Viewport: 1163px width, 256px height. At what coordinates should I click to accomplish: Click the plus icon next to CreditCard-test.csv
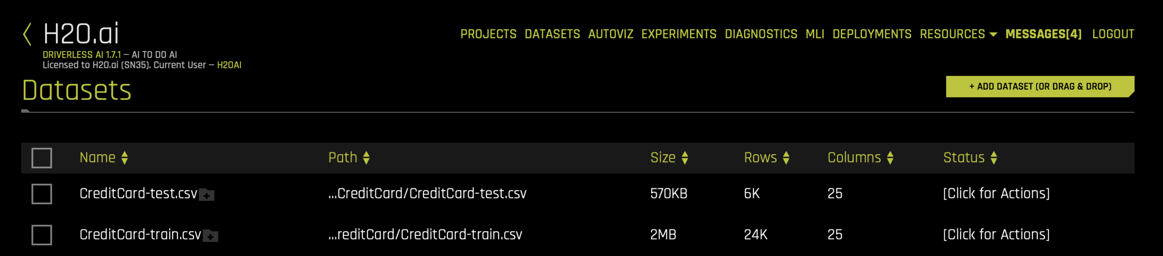click(x=207, y=195)
